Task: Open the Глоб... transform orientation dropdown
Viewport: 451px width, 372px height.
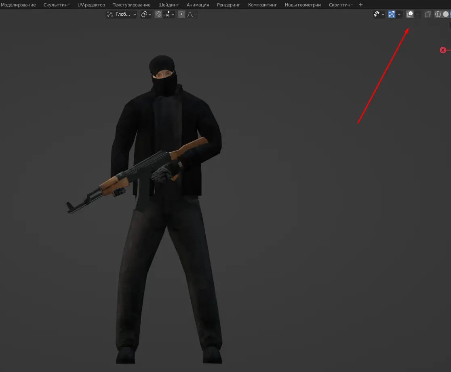Action: pyautogui.click(x=122, y=14)
